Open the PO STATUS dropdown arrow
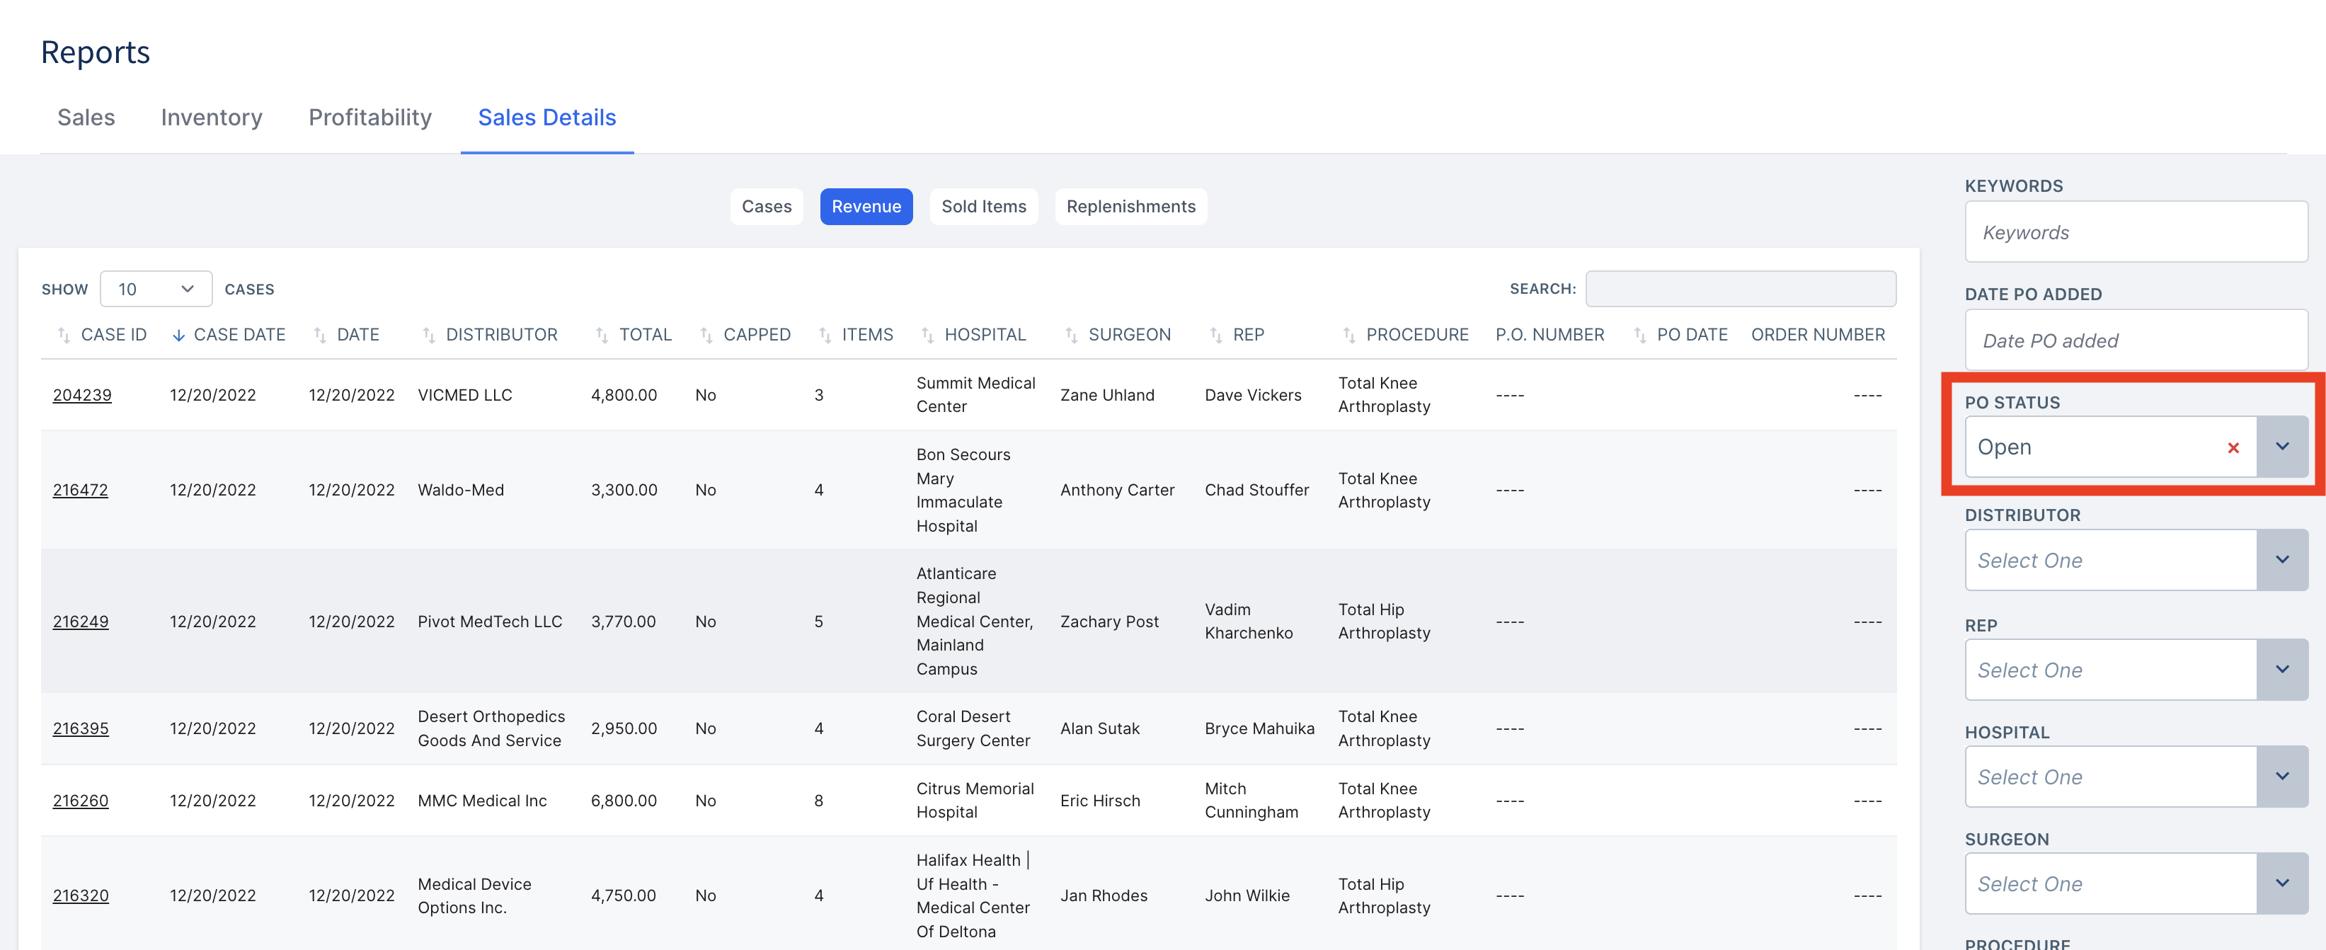2326x950 pixels. click(2281, 447)
